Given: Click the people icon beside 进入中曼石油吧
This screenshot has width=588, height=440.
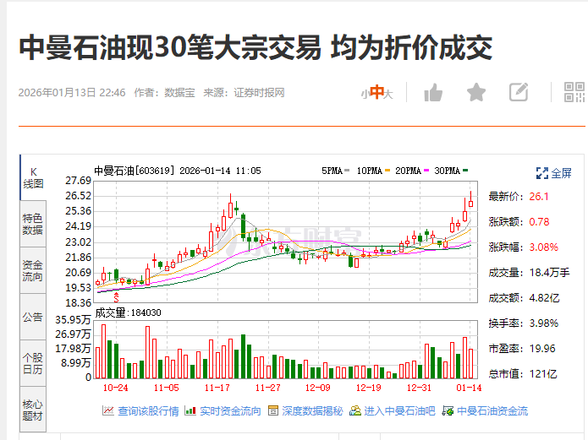Looking at the screenshot, I should [354, 410].
